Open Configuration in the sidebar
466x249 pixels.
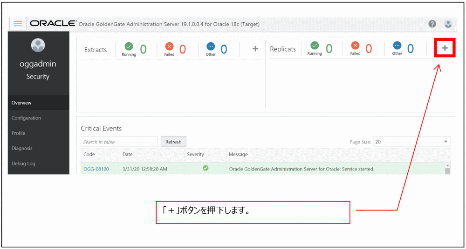(x=38, y=118)
